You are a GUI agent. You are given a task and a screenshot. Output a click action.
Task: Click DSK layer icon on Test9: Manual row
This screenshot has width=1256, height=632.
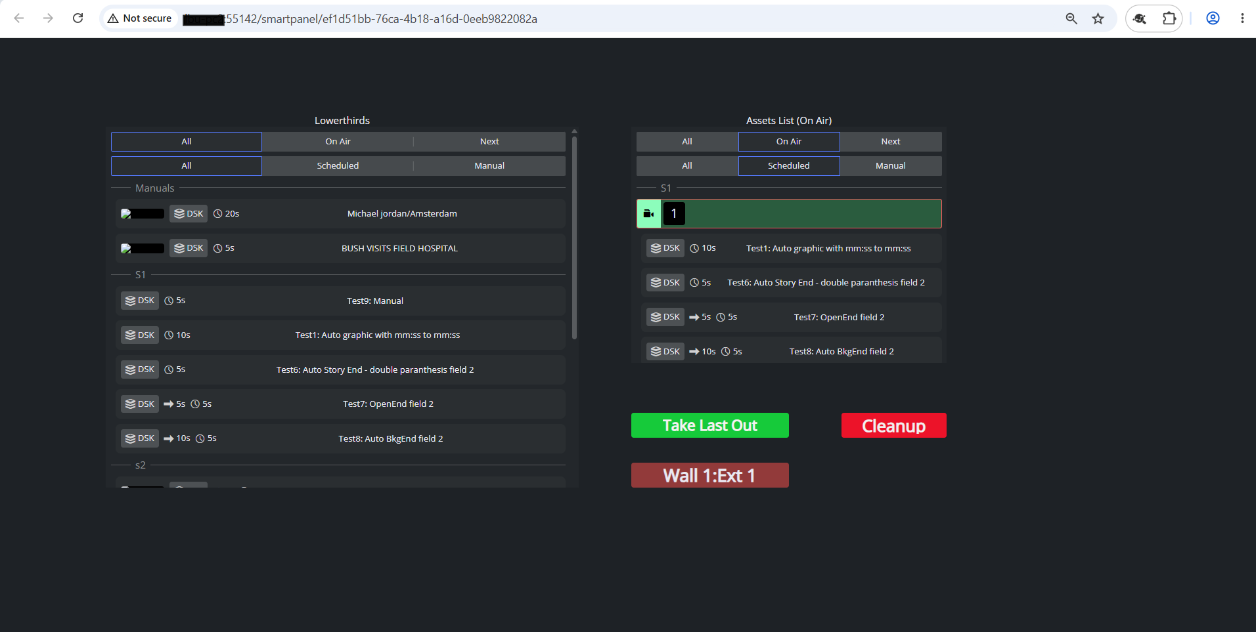[130, 301]
